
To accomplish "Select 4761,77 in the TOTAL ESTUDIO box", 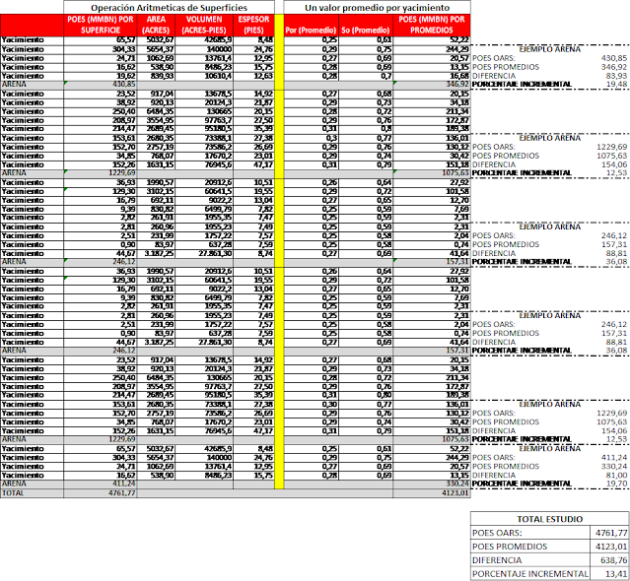I will [611, 533].
